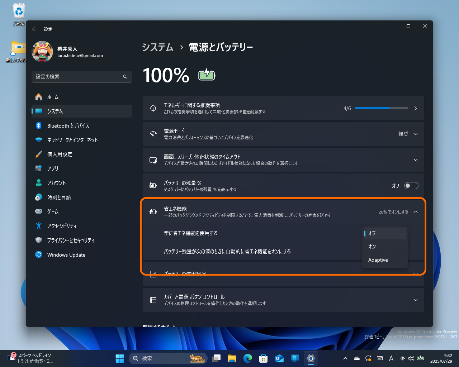Open アカウント settings page
Viewport: 459px width, 367px height.
57,183
